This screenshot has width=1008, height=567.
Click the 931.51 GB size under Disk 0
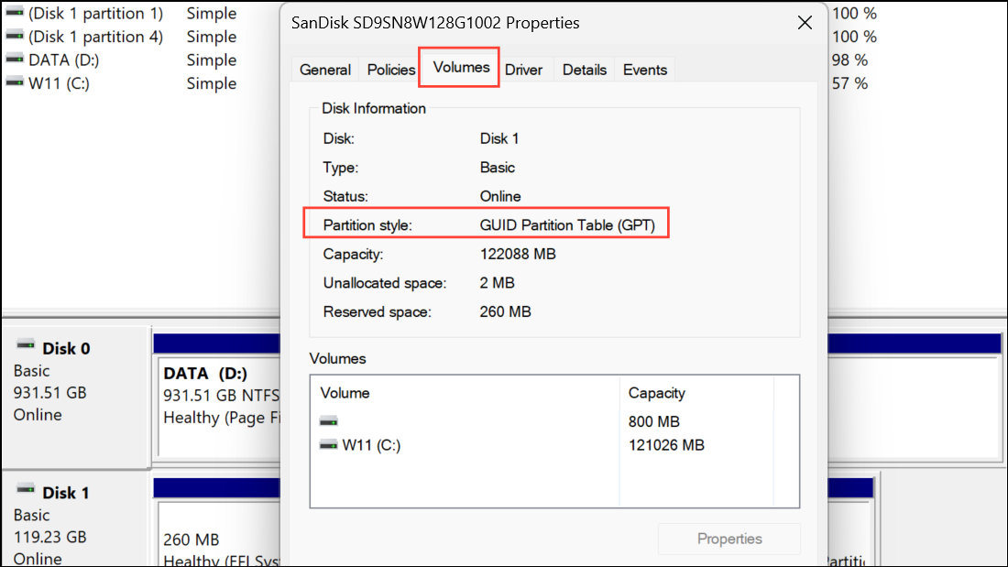coord(49,393)
